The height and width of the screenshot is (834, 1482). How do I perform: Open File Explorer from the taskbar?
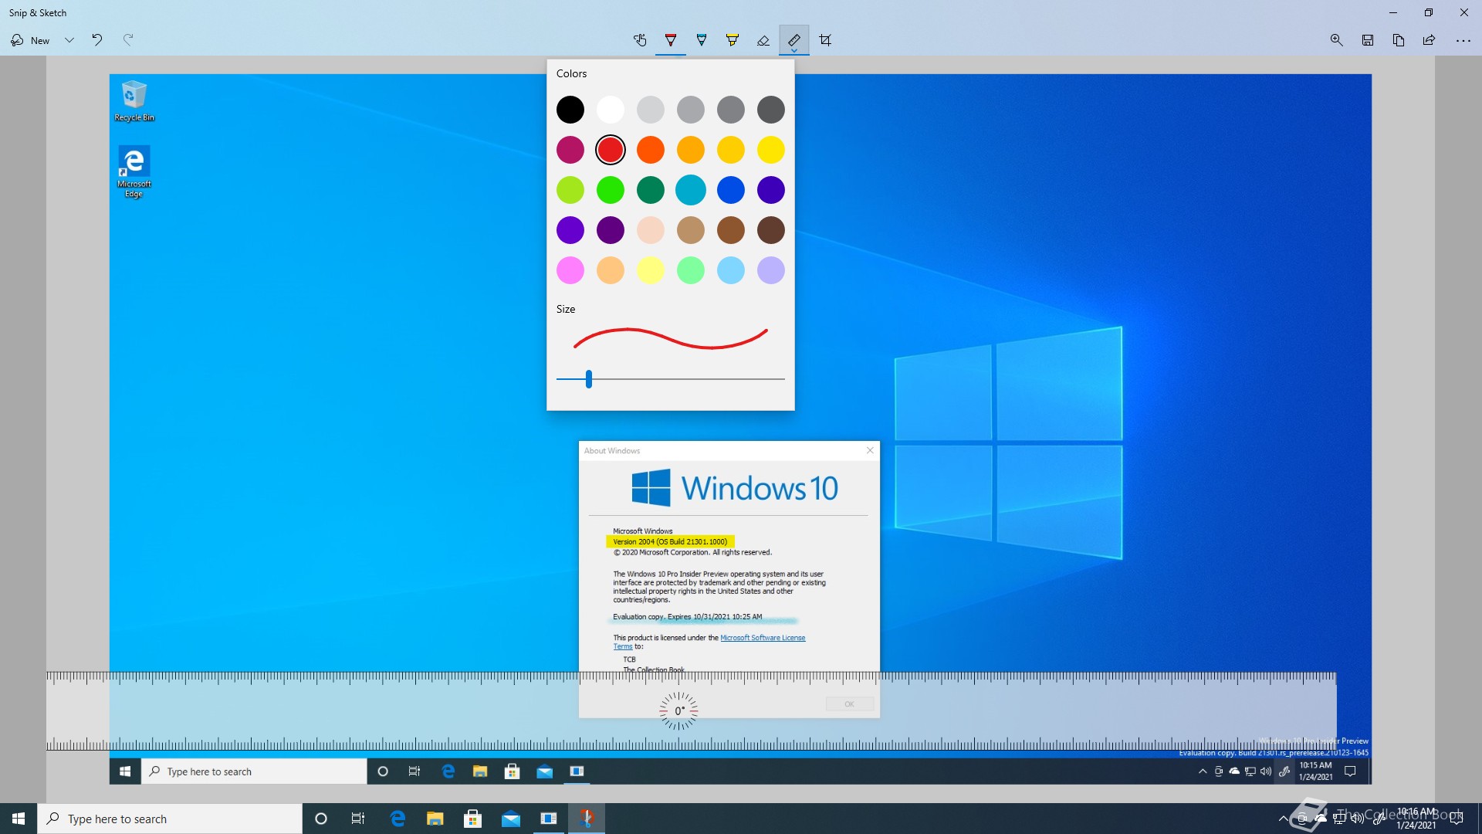435,819
